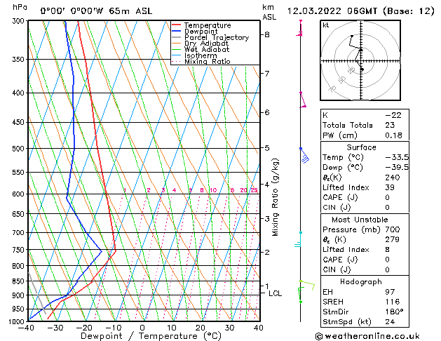Image resolution: width=441 pixels, height=341 pixels.
Task: Click the Totals Totals value '23'
Action: click(390, 125)
